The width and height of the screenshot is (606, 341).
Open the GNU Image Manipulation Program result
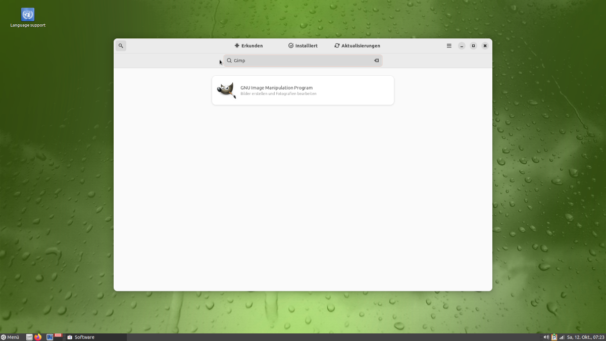(x=303, y=90)
